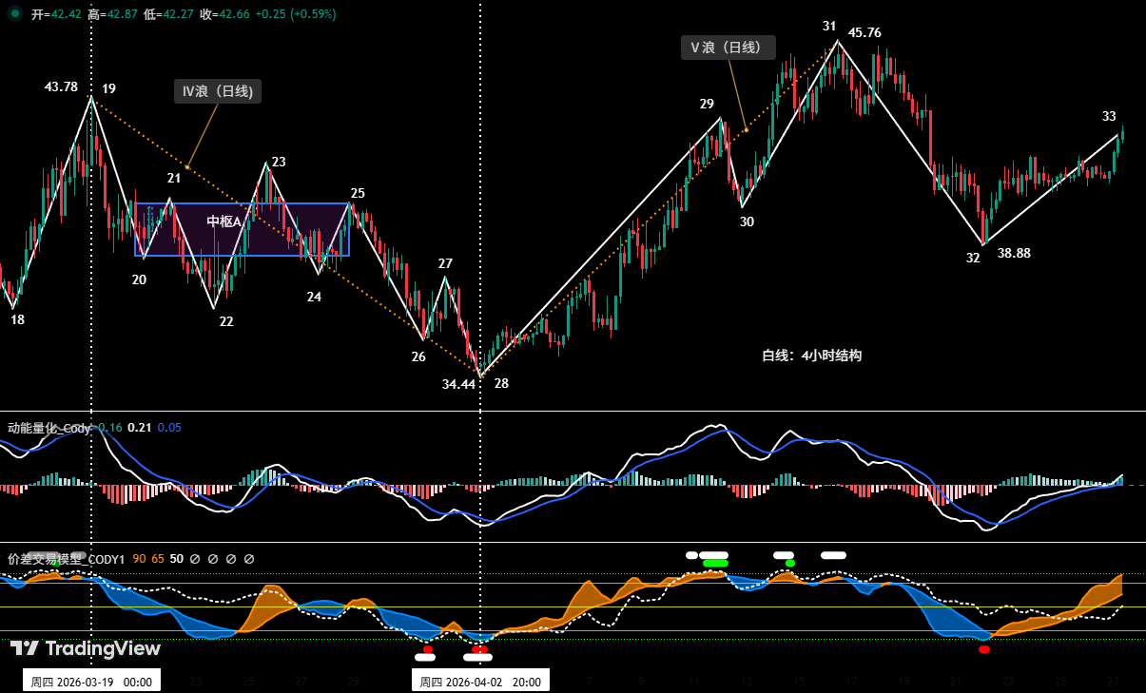This screenshot has height=693, width=1146.
Task: Click the last ∅ symbol in 价差交易模型 legend
Action: coord(249,559)
